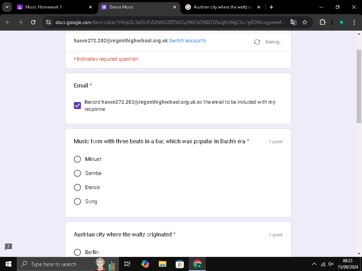The height and width of the screenshot is (271, 362).
Task: Select the Samba radio option
Action: click(x=77, y=173)
